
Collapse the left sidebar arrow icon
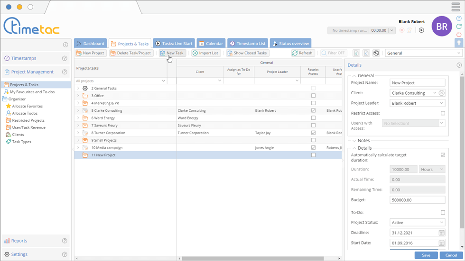(x=65, y=45)
